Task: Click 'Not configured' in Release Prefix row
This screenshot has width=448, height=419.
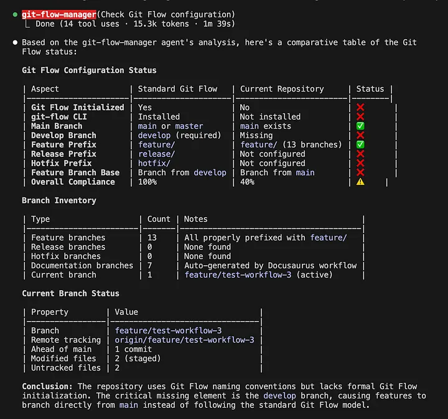Action: point(273,154)
